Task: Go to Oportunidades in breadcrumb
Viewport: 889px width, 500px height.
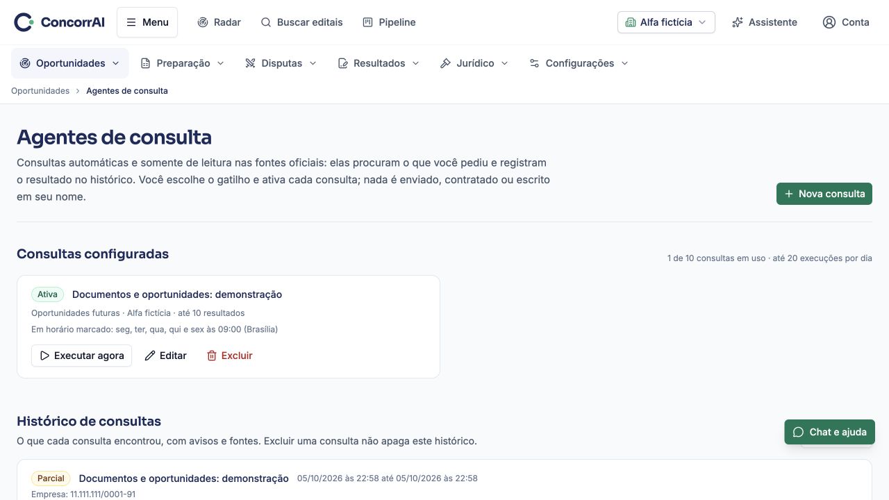Action: pos(40,91)
